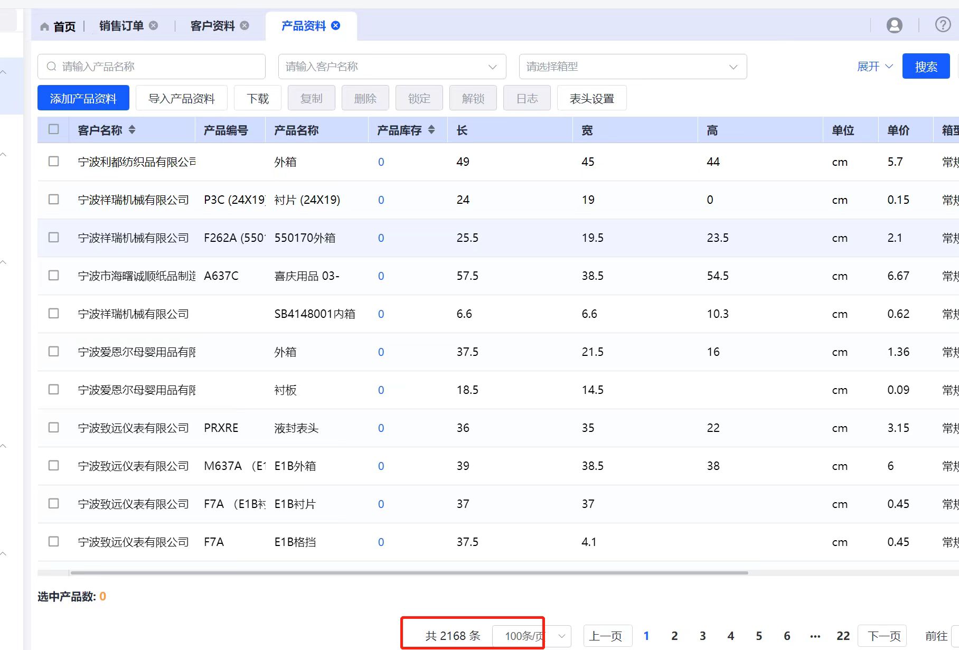Image resolution: width=959 pixels, height=650 pixels.
Task: Switch to the 销售订单 tab
Action: tap(121, 25)
